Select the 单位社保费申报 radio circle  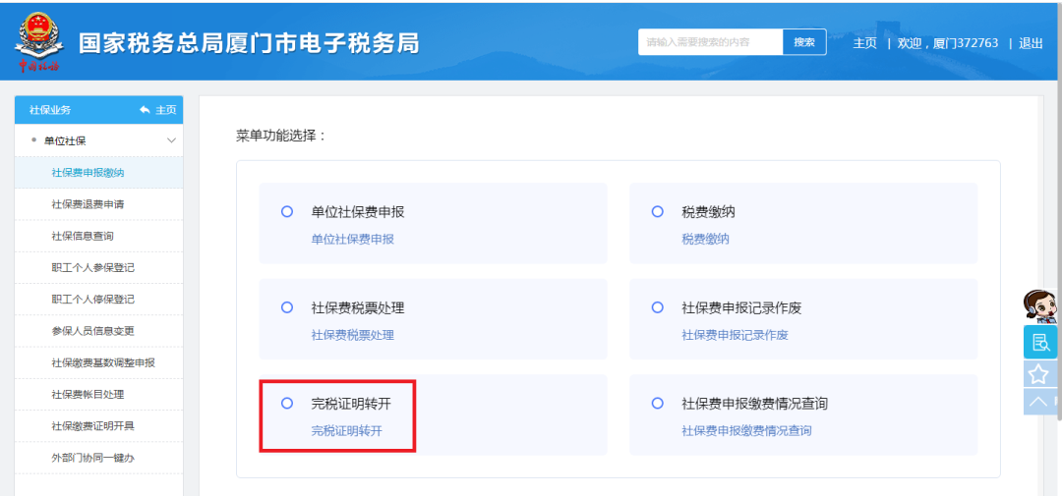point(286,212)
